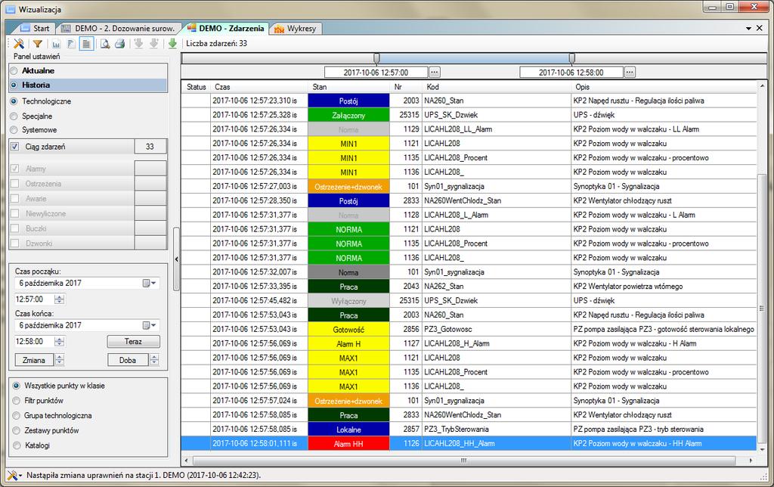The height and width of the screenshot is (487, 774).
Task: Click the 33 count button
Action: [150, 147]
